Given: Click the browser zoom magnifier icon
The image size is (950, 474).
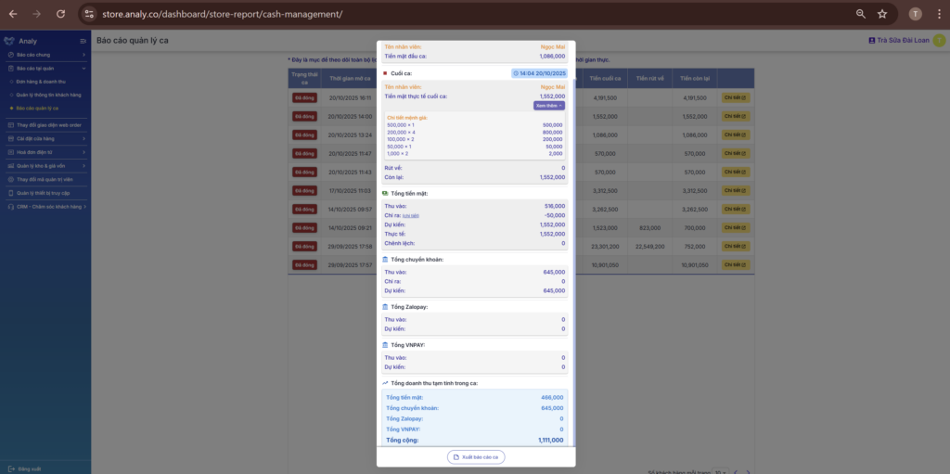Looking at the screenshot, I should click(860, 14).
